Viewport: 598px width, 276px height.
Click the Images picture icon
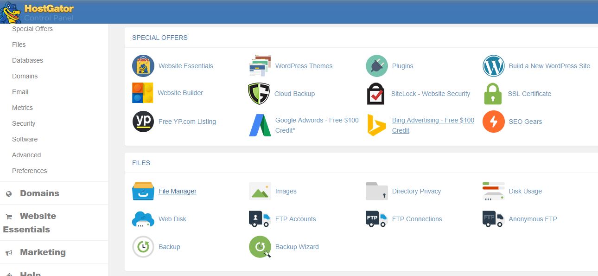click(260, 191)
